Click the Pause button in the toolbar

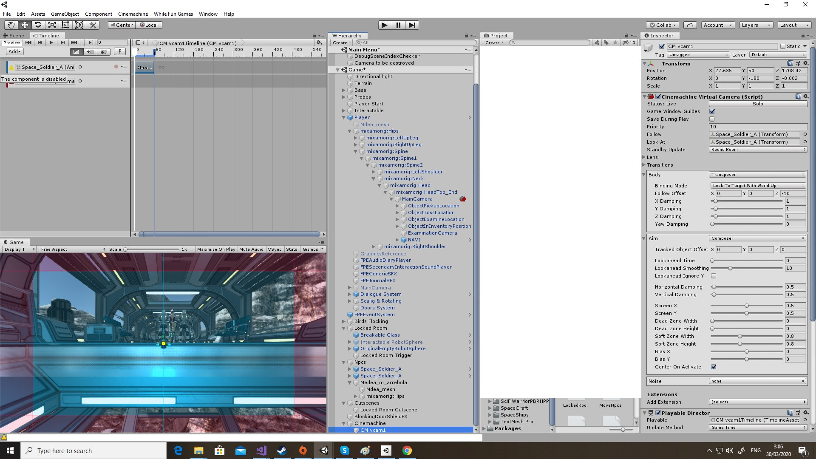pos(398,25)
